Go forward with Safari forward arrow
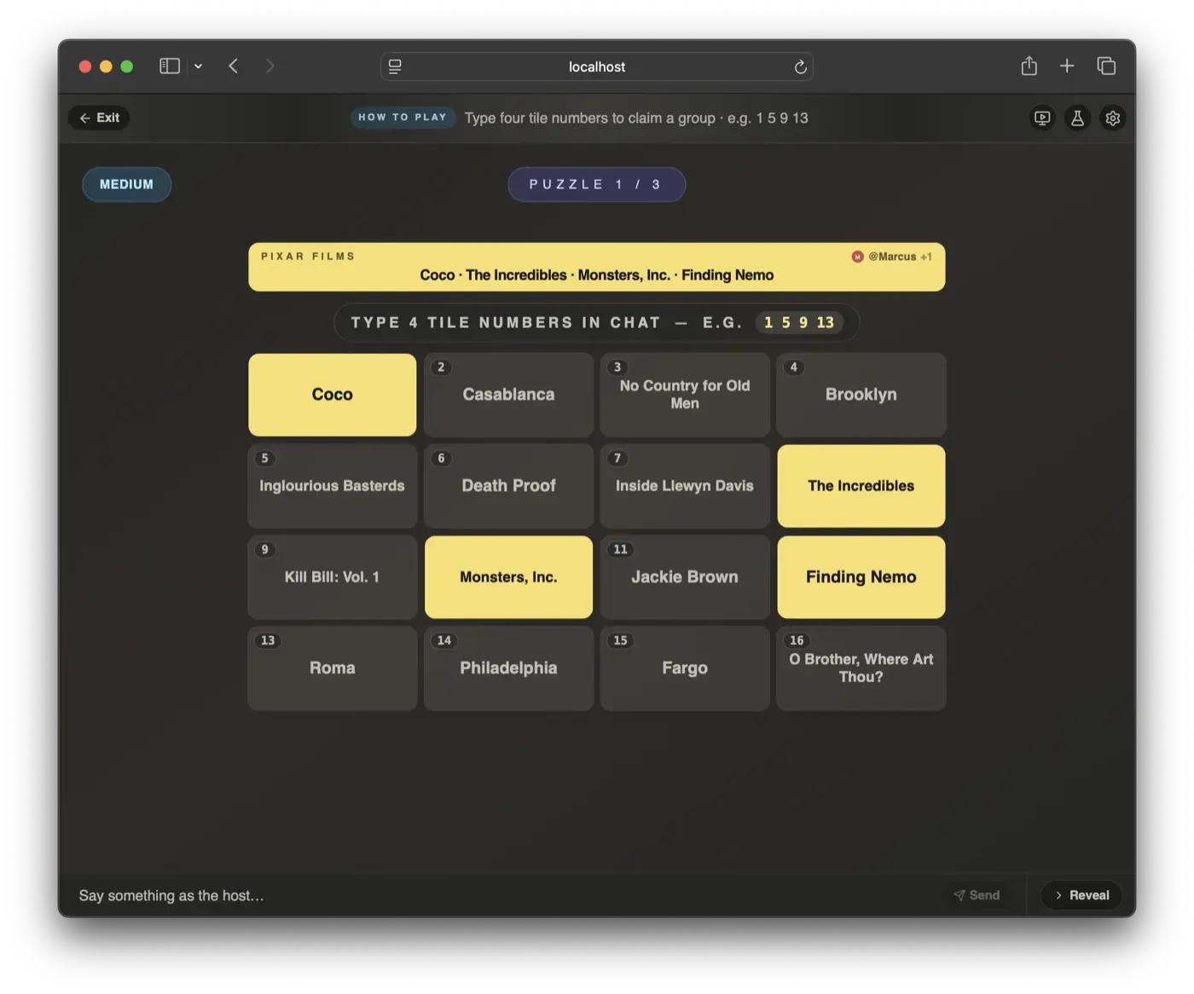 (270, 66)
